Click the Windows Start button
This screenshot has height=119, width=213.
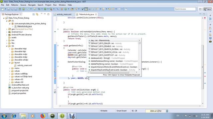tap(4, 116)
